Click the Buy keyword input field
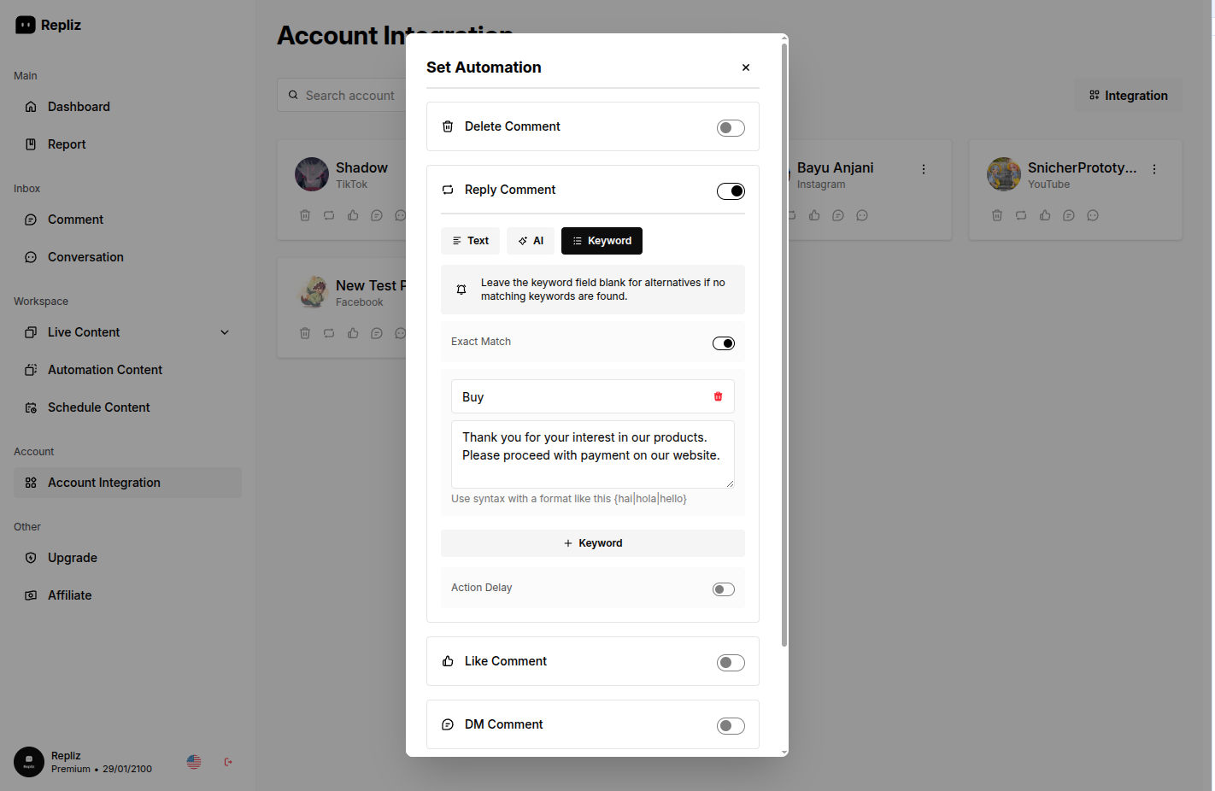The width and height of the screenshot is (1215, 791). (x=581, y=397)
